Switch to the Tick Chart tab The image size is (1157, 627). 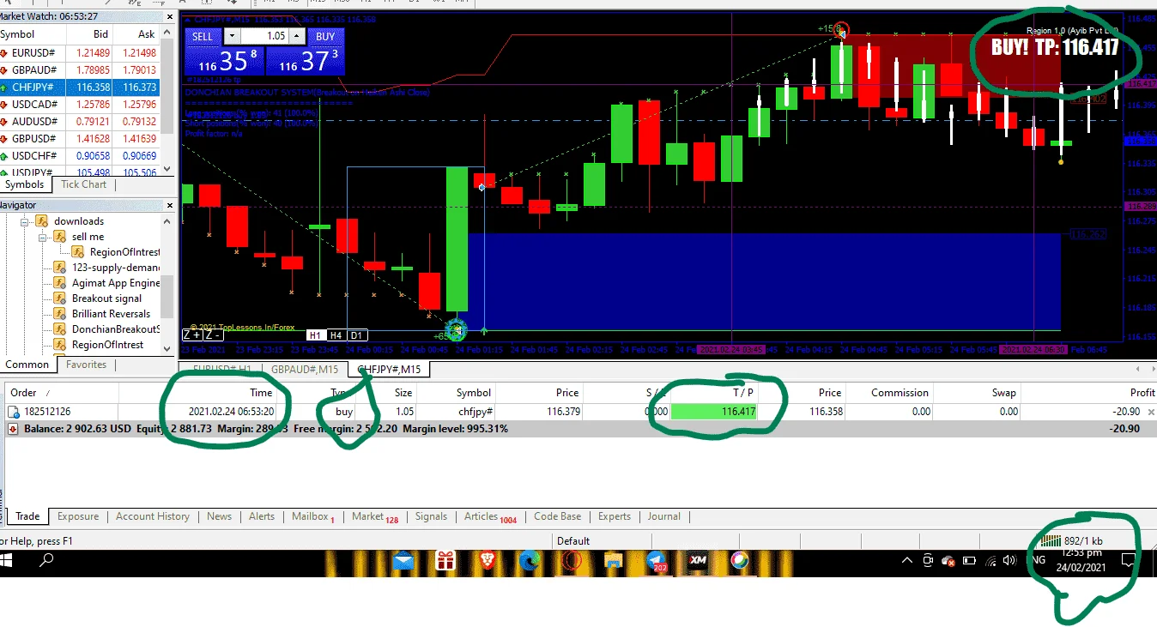(84, 184)
